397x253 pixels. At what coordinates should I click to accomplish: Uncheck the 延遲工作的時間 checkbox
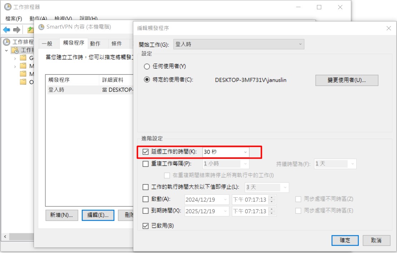(145, 152)
